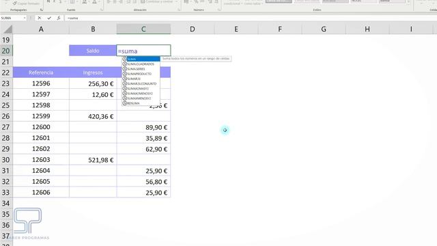Click expense cell 62,90 €

(x=143, y=149)
